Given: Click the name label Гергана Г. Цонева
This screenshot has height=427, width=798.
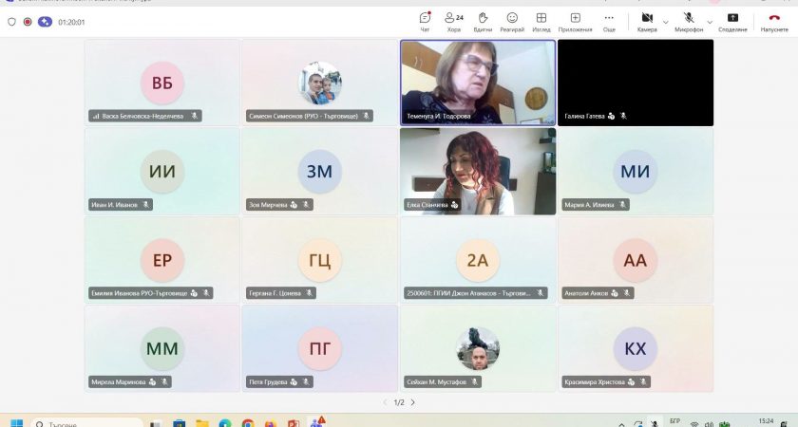Looking at the screenshot, I should point(275,293).
